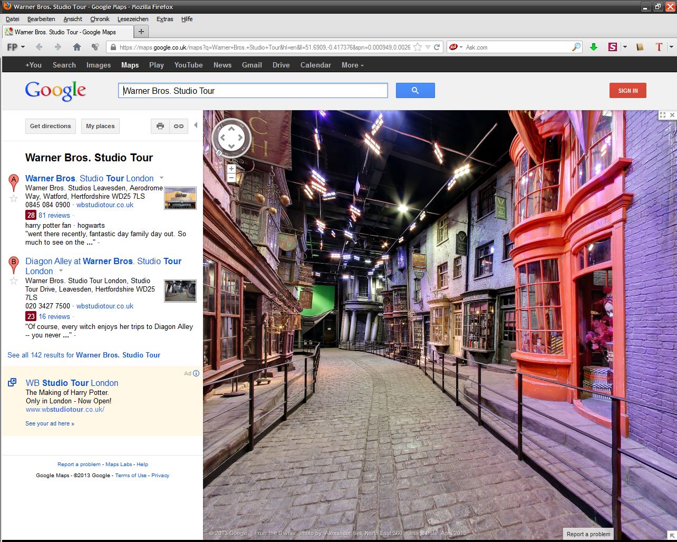Open the Hilfe menu
The image size is (677, 542).
[187, 19]
